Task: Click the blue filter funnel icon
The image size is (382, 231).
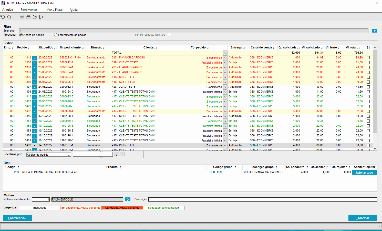Action: click(x=375, y=31)
